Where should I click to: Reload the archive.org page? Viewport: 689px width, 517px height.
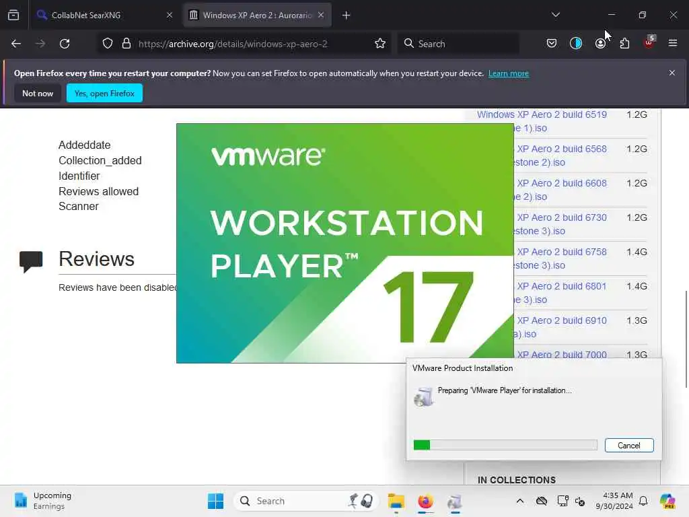click(x=65, y=44)
